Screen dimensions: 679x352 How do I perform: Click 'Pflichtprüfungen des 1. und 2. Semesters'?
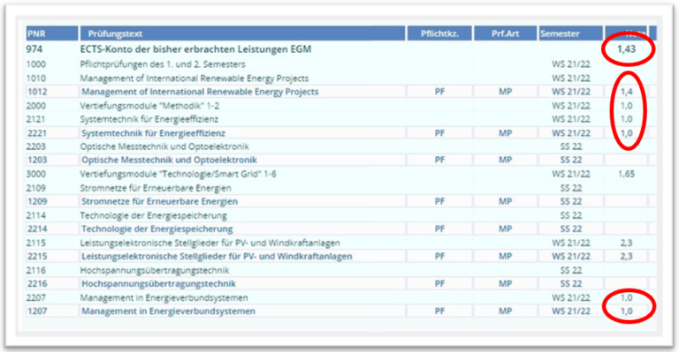(163, 64)
